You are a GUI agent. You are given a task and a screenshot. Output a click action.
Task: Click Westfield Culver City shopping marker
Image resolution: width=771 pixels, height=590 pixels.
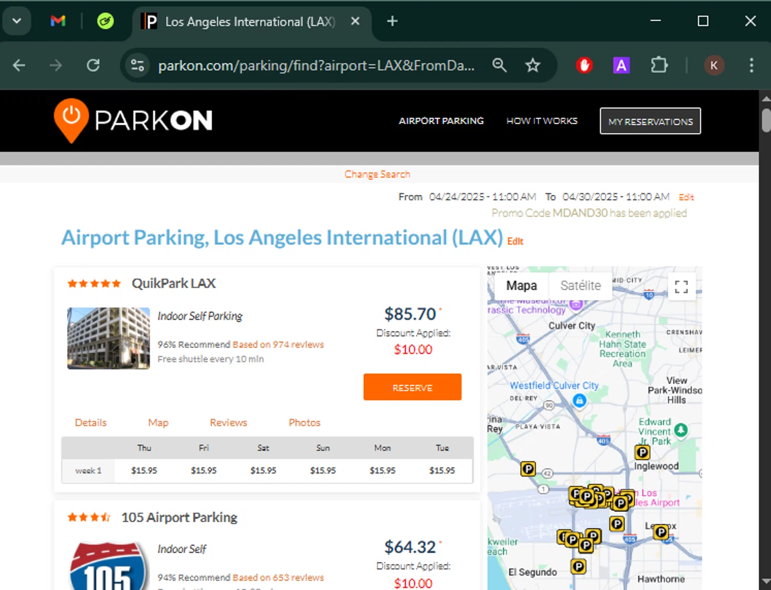click(579, 400)
